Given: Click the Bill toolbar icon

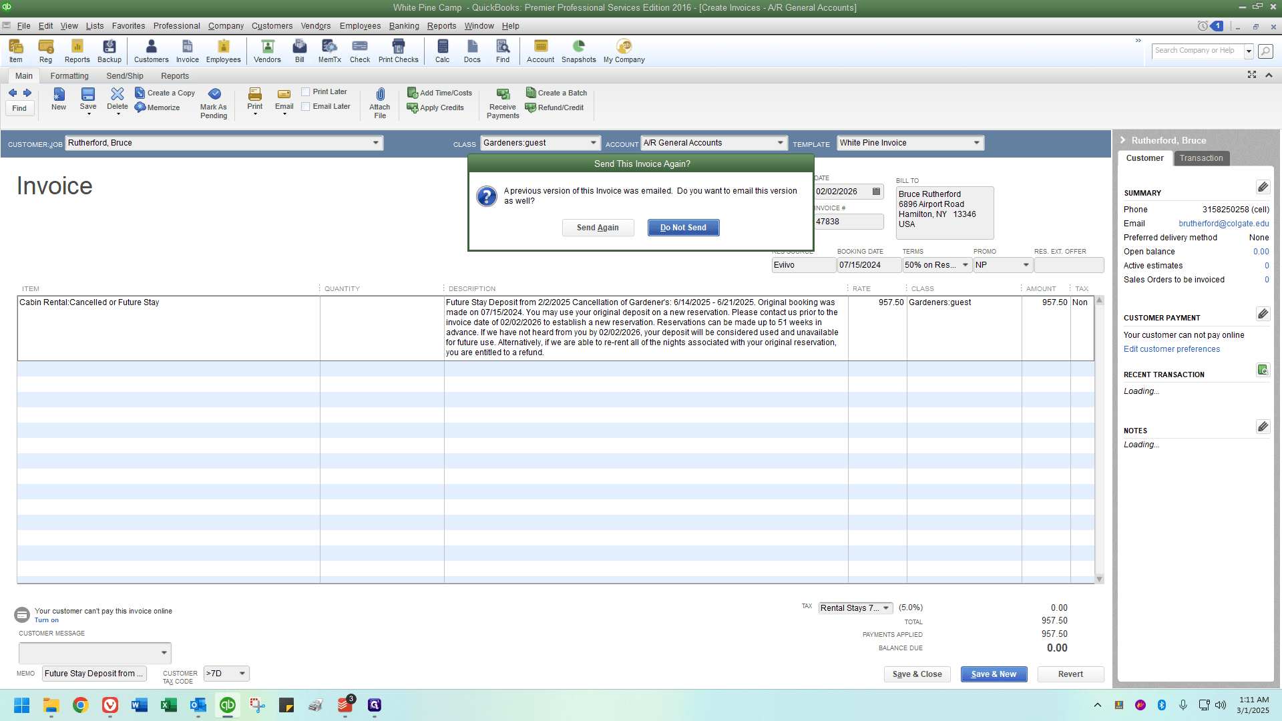Looking at the screenshot, I should 300,51.
